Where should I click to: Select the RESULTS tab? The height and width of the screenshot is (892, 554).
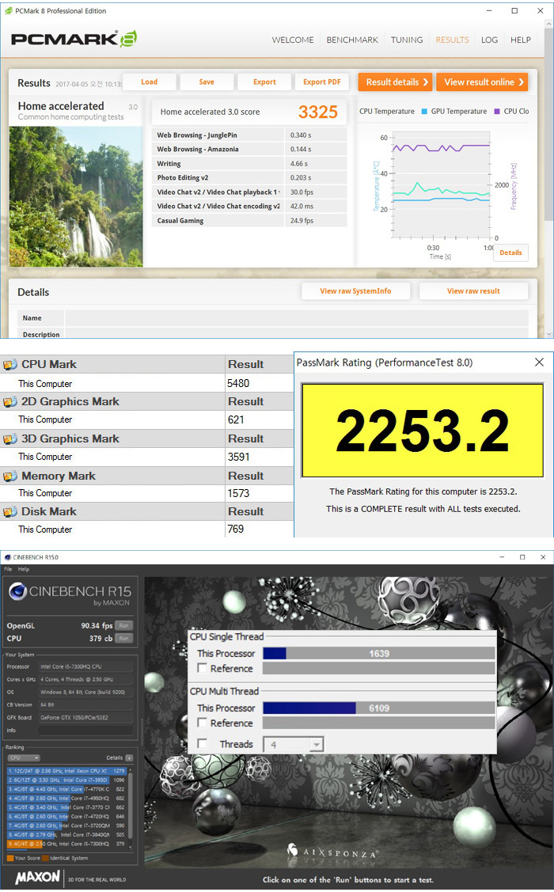point(452,40)
